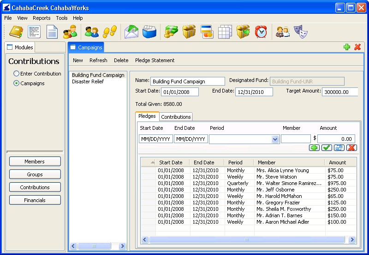Image resolution: width=369 pixels, height=255 pixels.
Task: Click green plus icon to add pledge
Action: point(314,147)
